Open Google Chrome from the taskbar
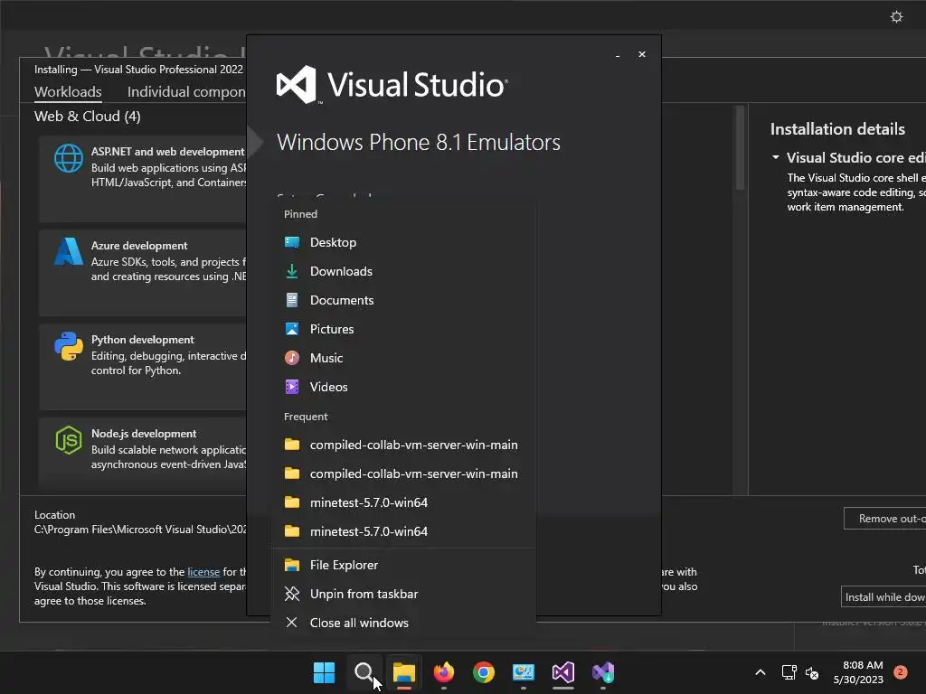The height and width of the screenshot is (694, 926). 484,672
